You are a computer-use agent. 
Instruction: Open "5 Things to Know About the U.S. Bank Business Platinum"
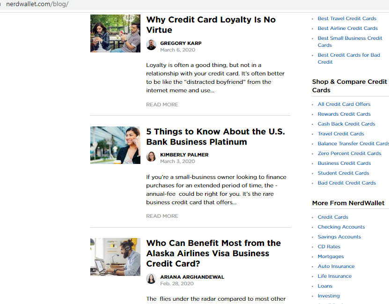click(x=216, y=136)
